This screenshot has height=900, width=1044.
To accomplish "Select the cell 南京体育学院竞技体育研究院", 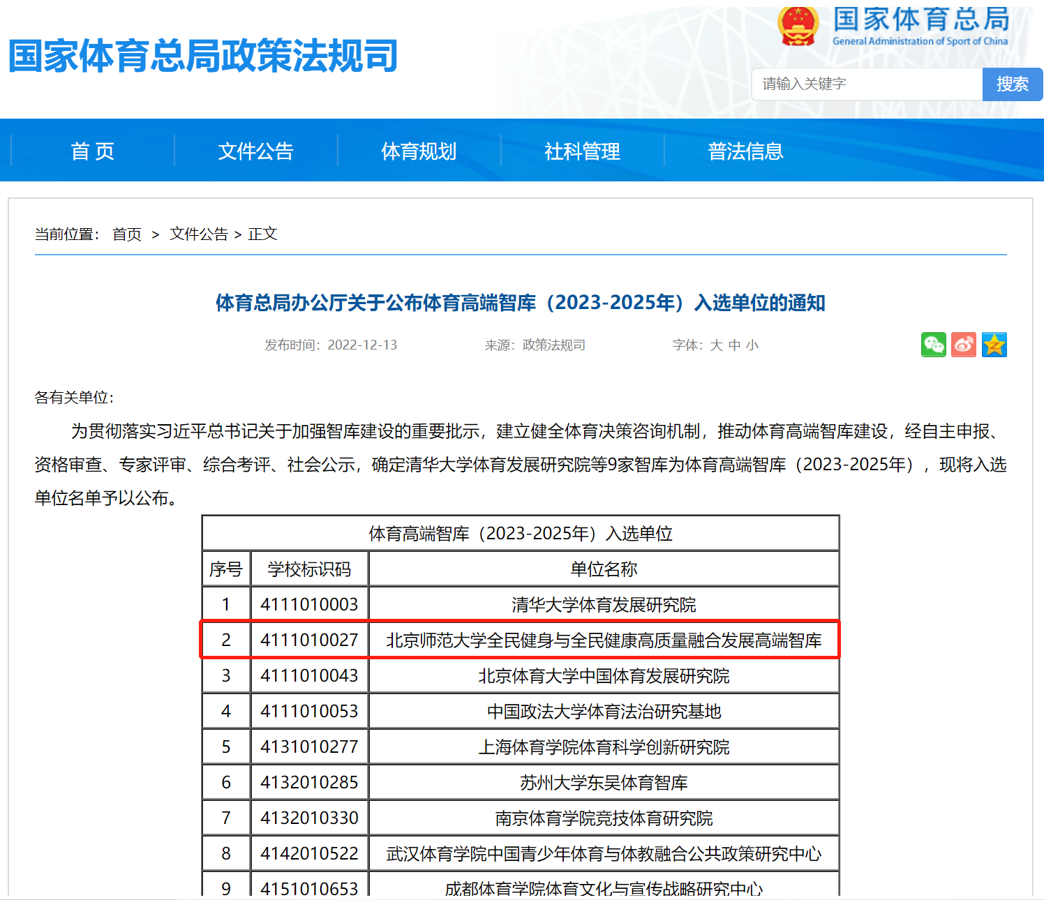I will 604,818.
